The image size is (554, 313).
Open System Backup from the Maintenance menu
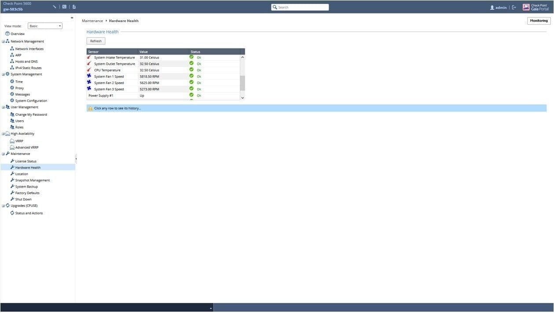[26, 187]
